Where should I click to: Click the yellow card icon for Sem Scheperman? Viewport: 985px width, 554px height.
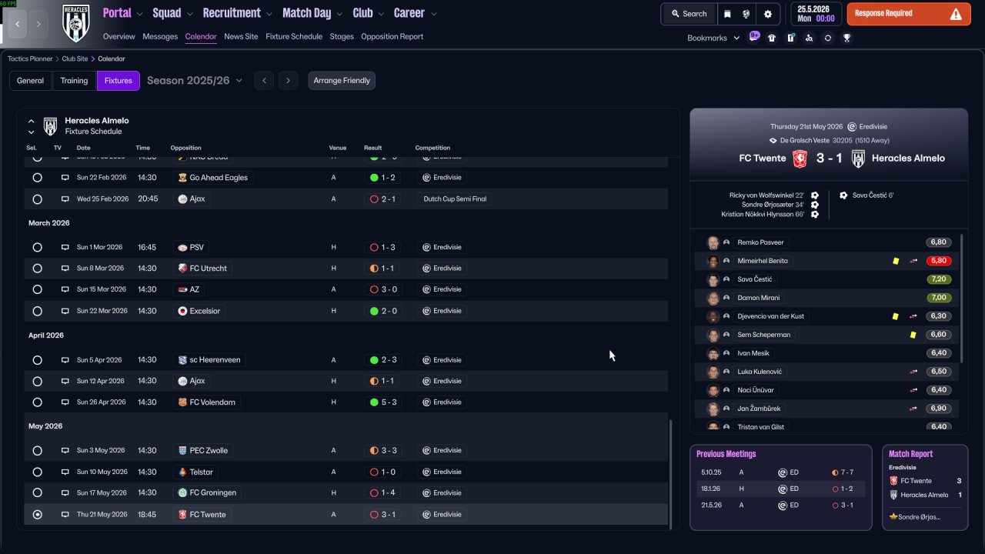913,335
